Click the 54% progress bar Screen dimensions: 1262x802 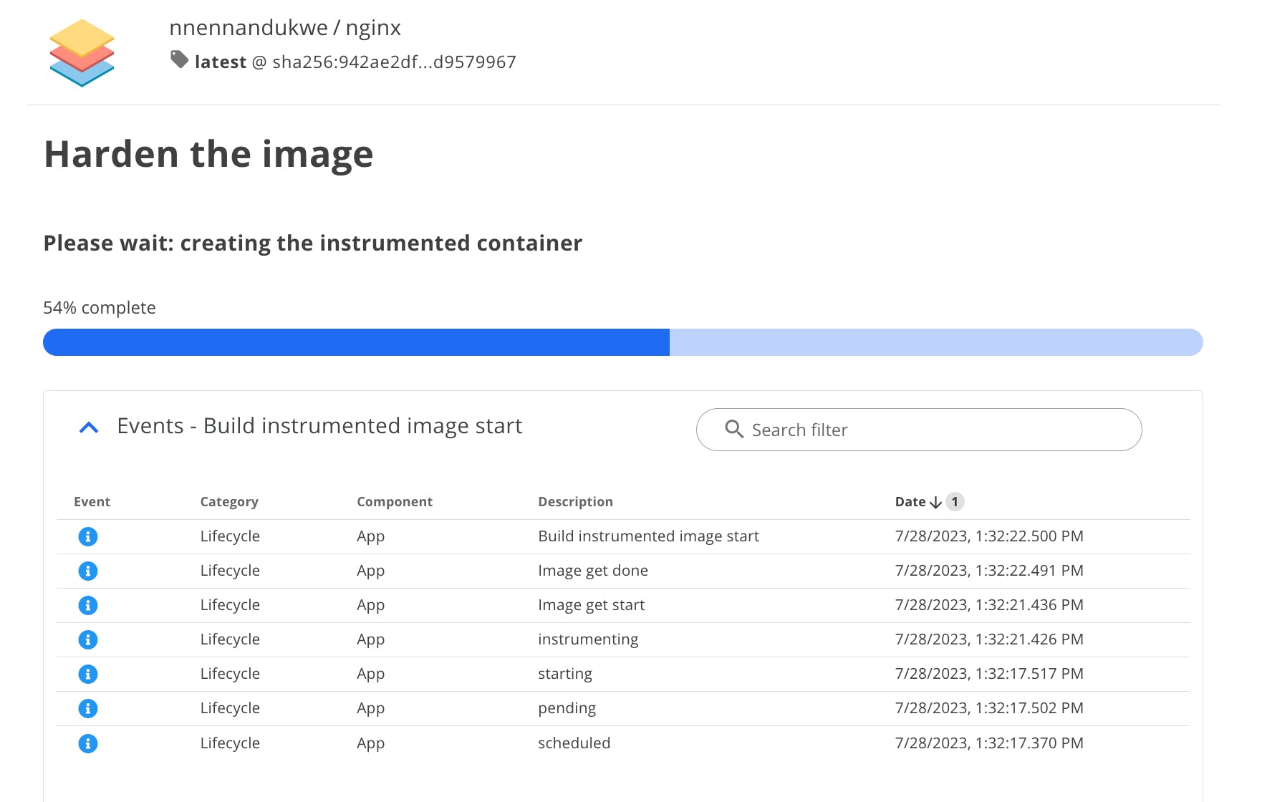pyautogui.click(x=622, y=342)
